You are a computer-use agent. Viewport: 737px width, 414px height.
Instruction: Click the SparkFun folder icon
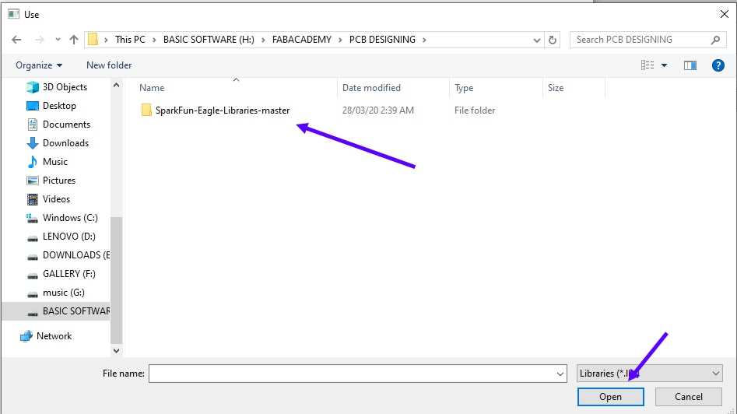tap(146, 111)
